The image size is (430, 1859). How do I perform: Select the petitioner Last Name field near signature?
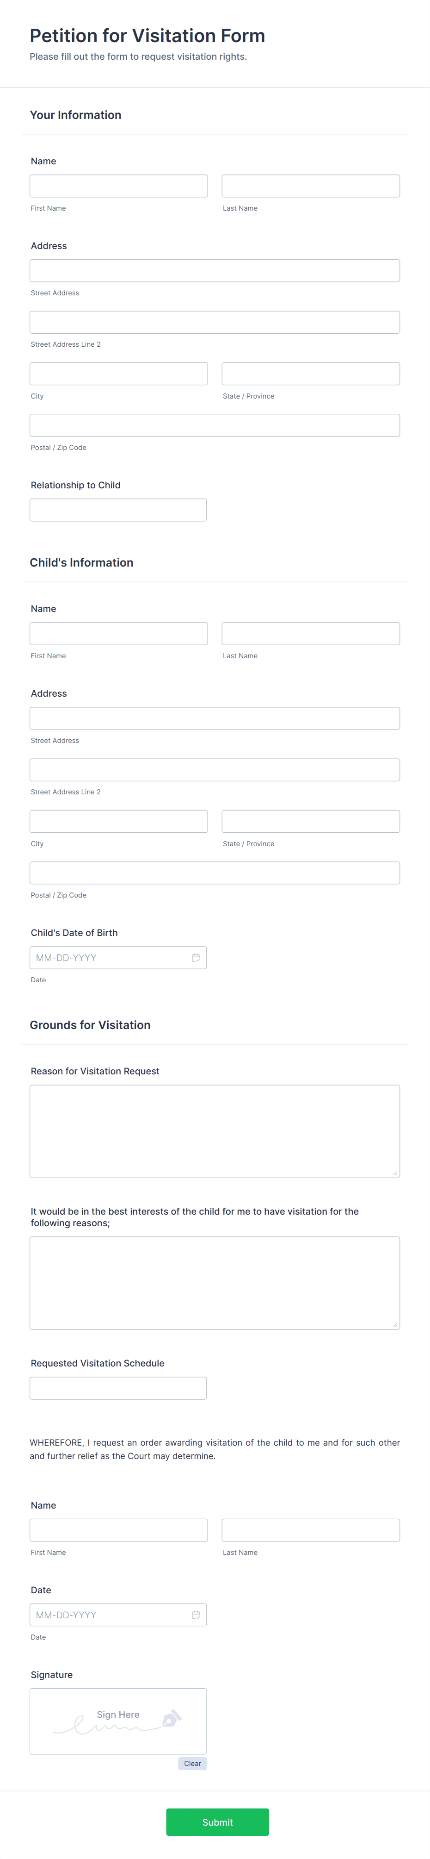pyautogui.click(x=310, y=1530)
